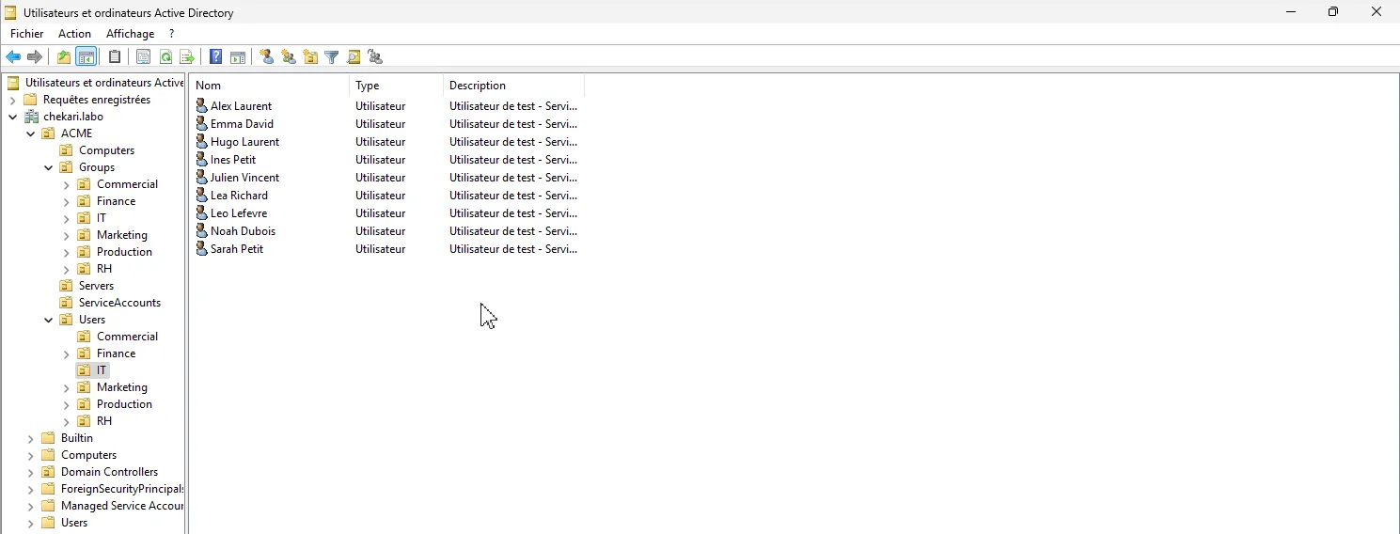Select the ServiceAccounts OU in tree

pyautogui.click(x=119, y=303)
